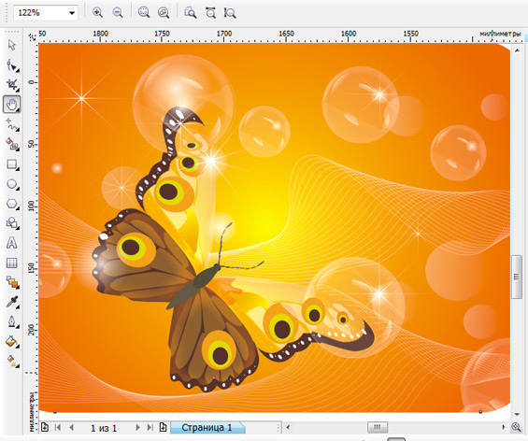Switch to the Страница 1 tab
Screen dimensions: 528x441
[207, 428]
